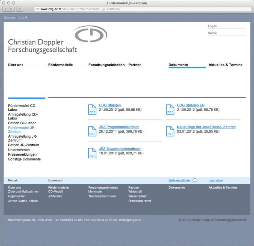Open footer link Thematische Cluster
Viewport: 254px width, 246px height.
pos(102,196)
